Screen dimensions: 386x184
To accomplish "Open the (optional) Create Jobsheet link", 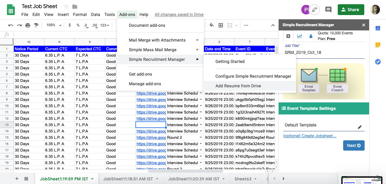I will (310, 136).
